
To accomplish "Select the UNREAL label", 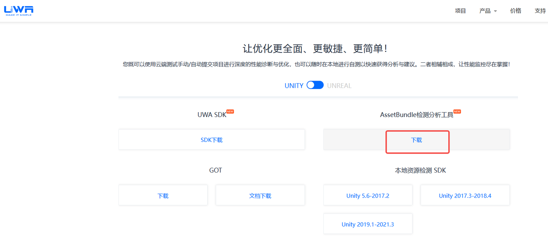I will [339, 86].
